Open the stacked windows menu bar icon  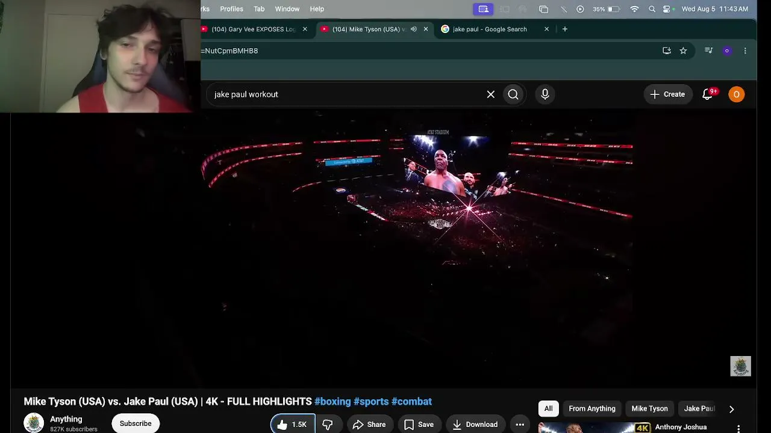pyautogui.click(x=544, y=9)
